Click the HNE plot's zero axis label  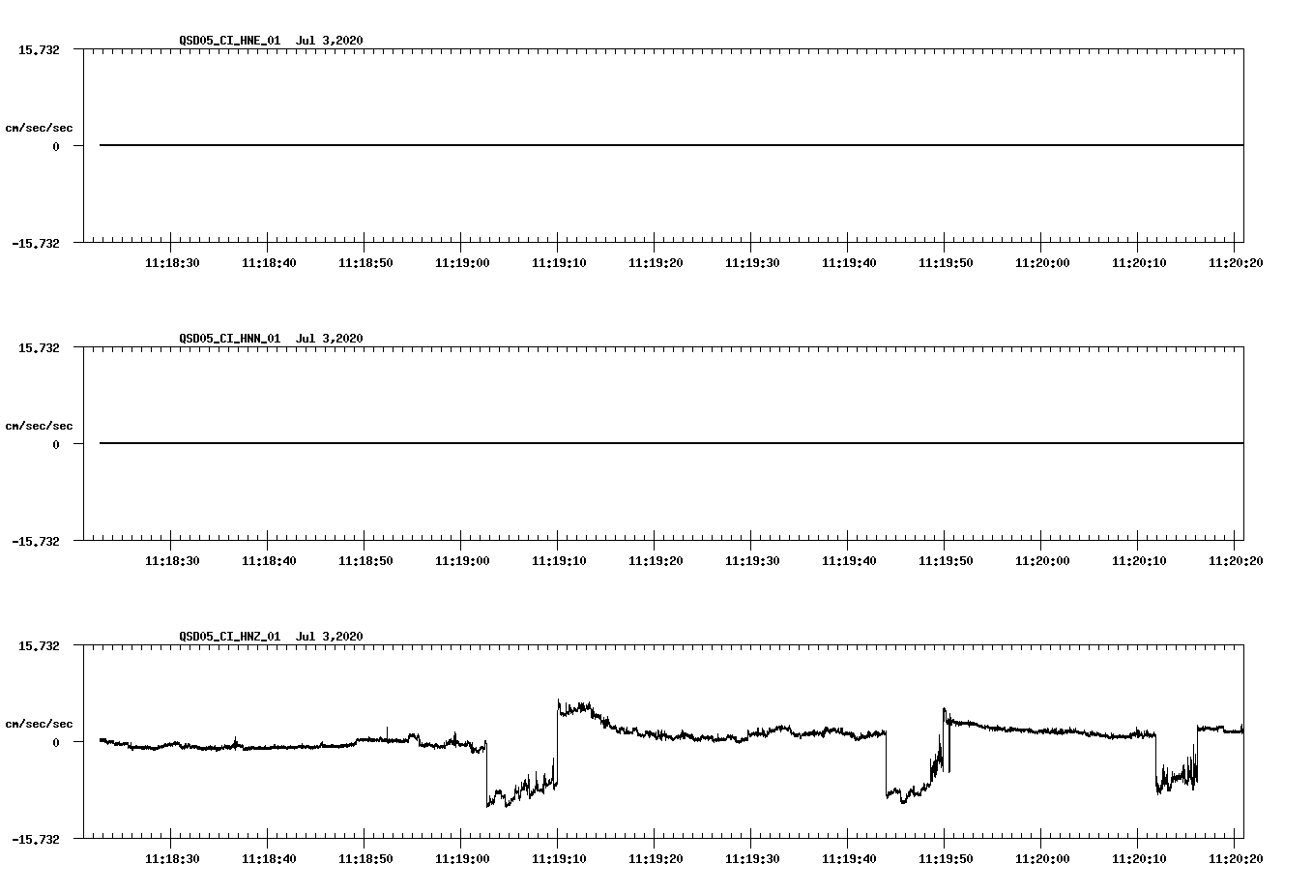coord(56,146)
